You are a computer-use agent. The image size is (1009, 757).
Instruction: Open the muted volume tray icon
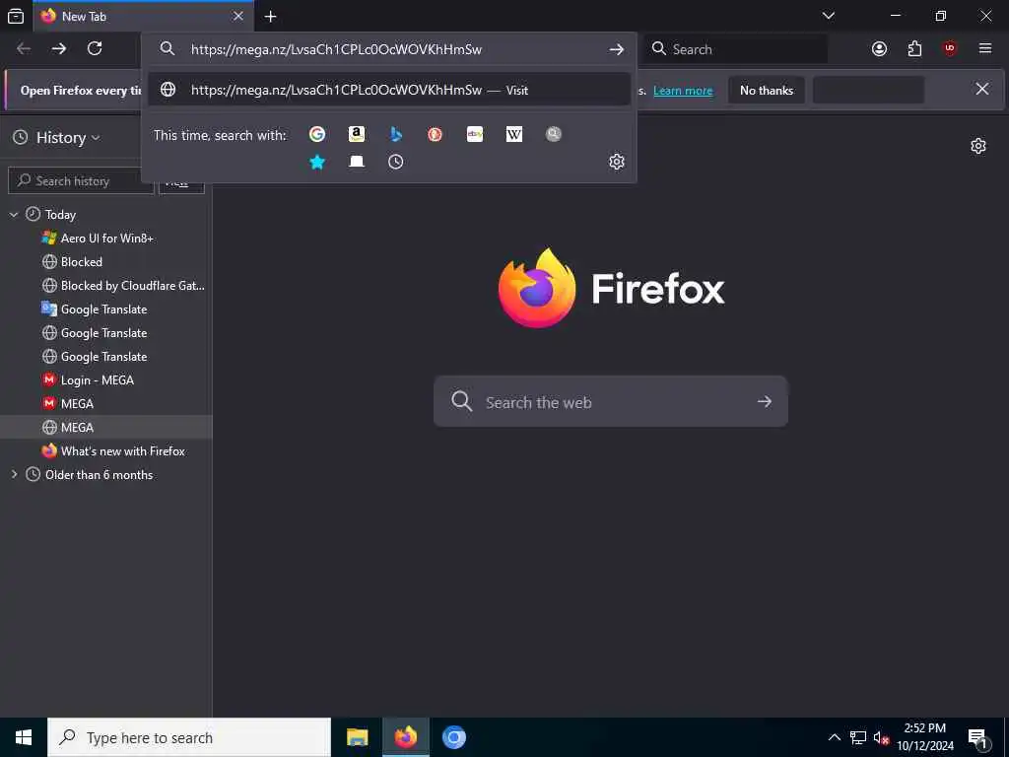881,737
